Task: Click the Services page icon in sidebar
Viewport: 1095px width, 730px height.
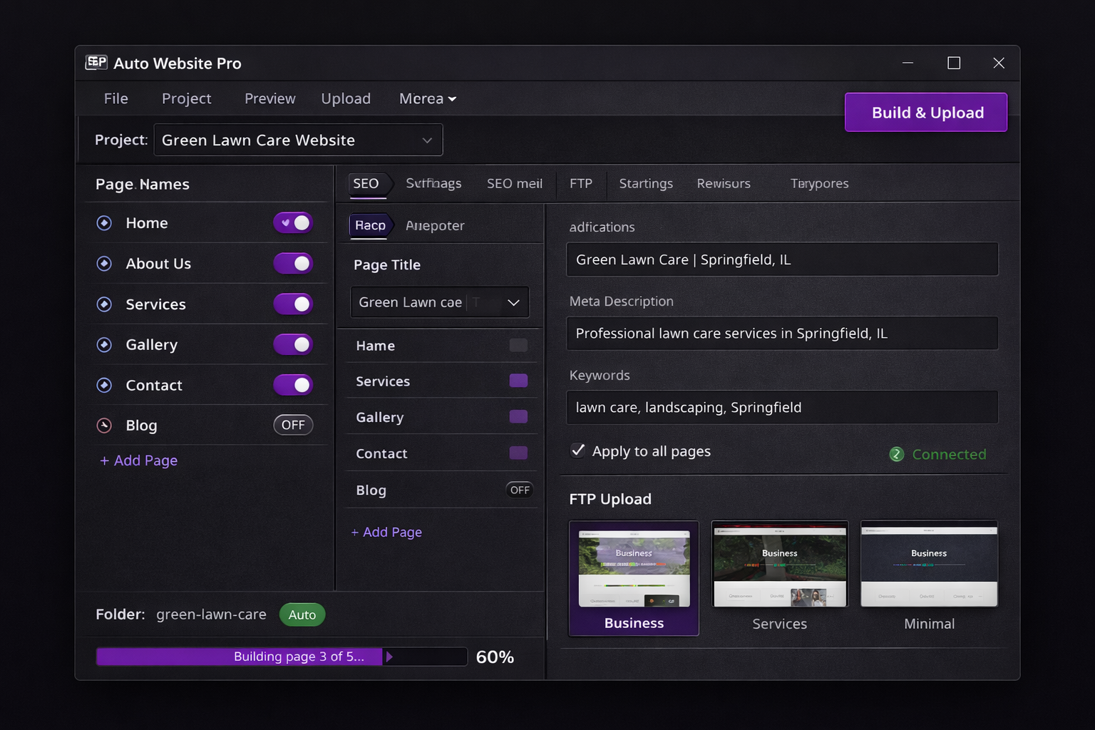Action: [x=104, y=304]
